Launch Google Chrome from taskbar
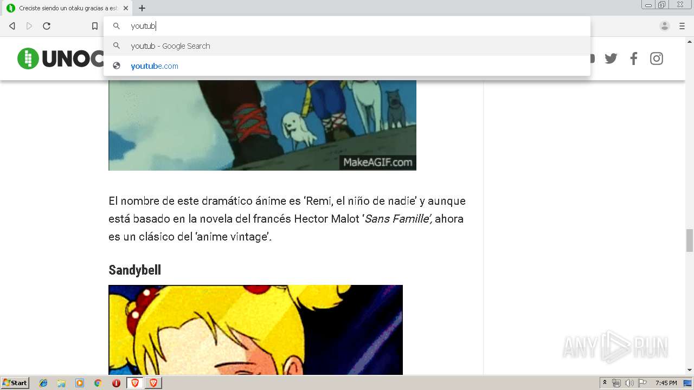The height and width of the screenshot is (390, 694). point(98,383)
